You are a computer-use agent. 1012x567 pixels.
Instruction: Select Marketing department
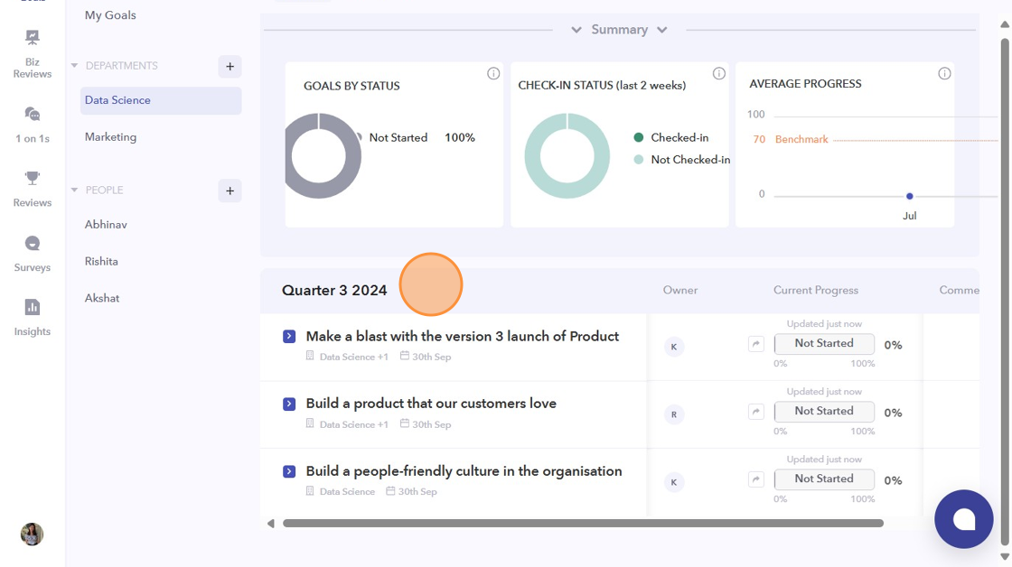pyautogui.click(x=110, y=137)
